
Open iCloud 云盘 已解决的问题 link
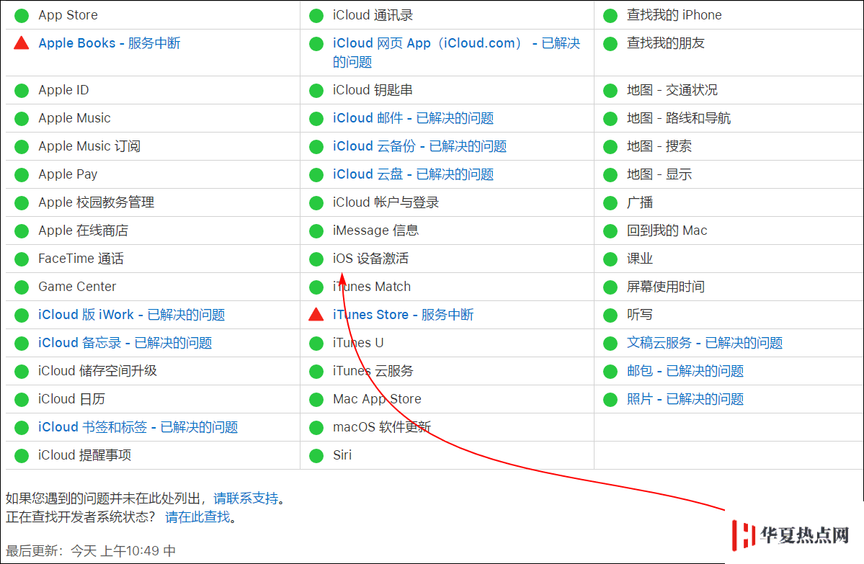(413, 174)
